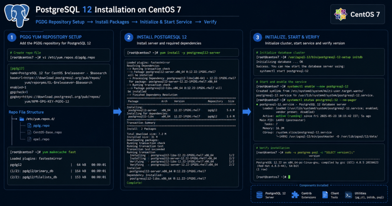Click the CentOS 7 badge label
The width and height of the screenshot is (392, 206).
pyautogui.click(x=365, y=15)
